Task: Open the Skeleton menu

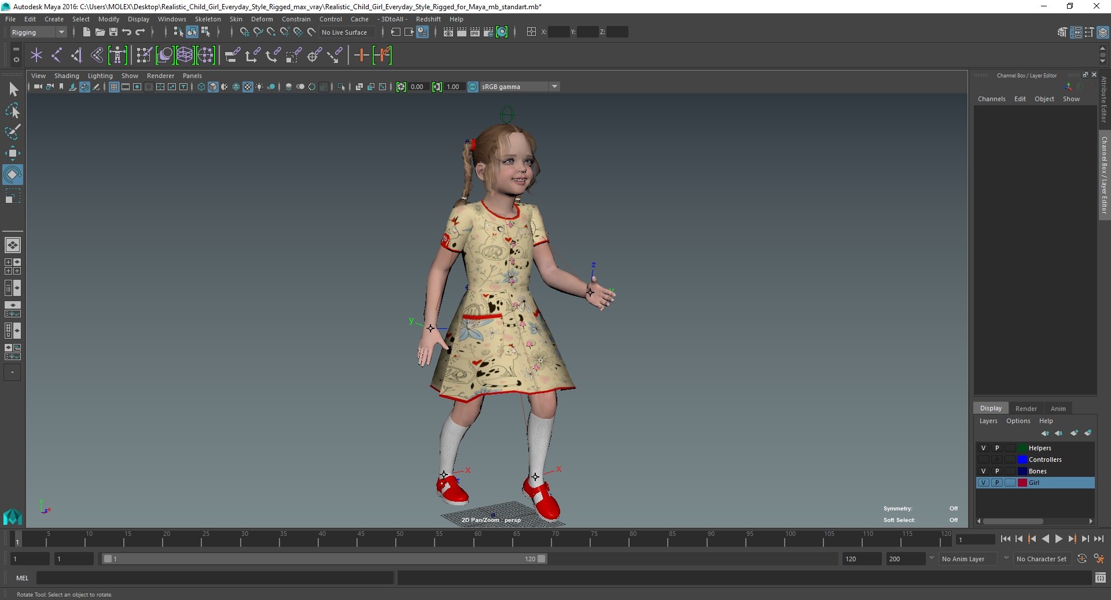Action: point(208,19)
